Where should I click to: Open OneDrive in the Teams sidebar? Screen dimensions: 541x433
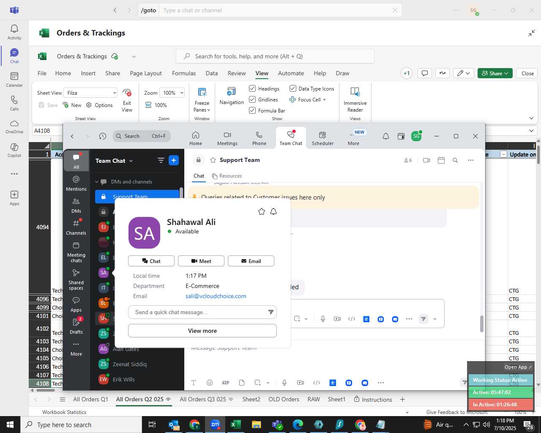click(x=14, y=126)
